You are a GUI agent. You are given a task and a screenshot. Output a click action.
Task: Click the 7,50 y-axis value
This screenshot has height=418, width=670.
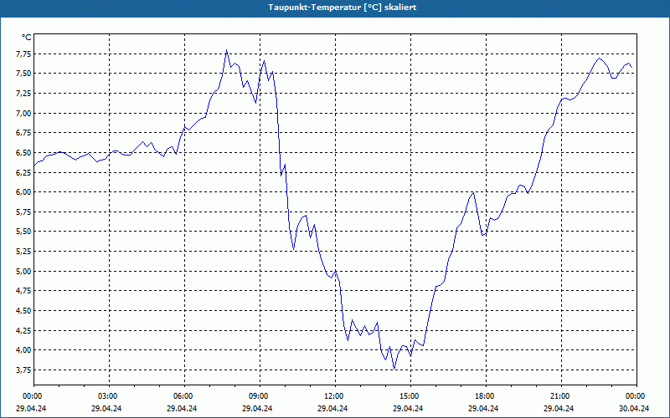coord(24,74)
